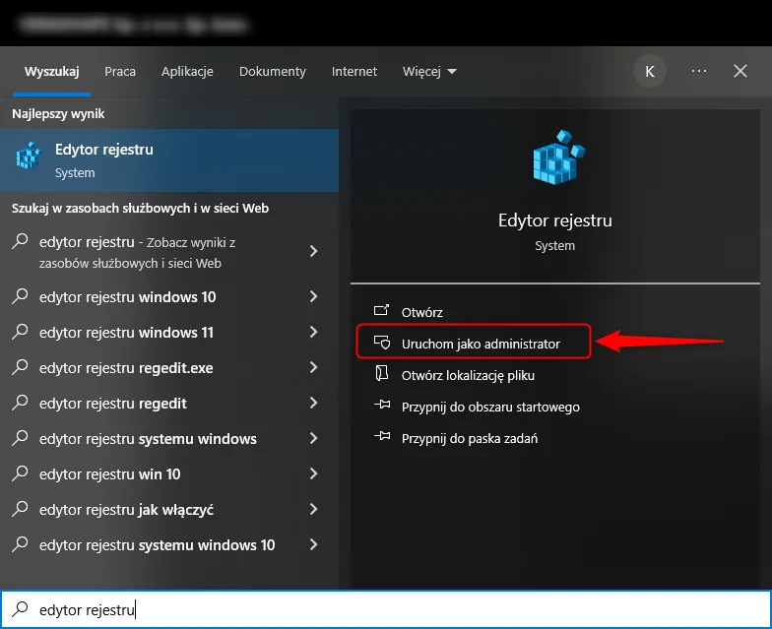Click the magnifier icon beside 'Zobacz wyniki z zasobów'

click(20, 241)
